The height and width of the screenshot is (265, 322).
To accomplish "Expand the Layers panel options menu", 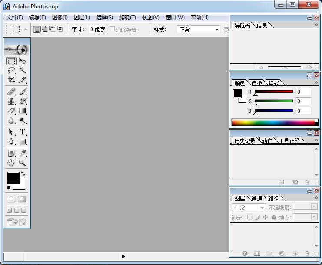I will pyautogui.click(x=316, y=198).
